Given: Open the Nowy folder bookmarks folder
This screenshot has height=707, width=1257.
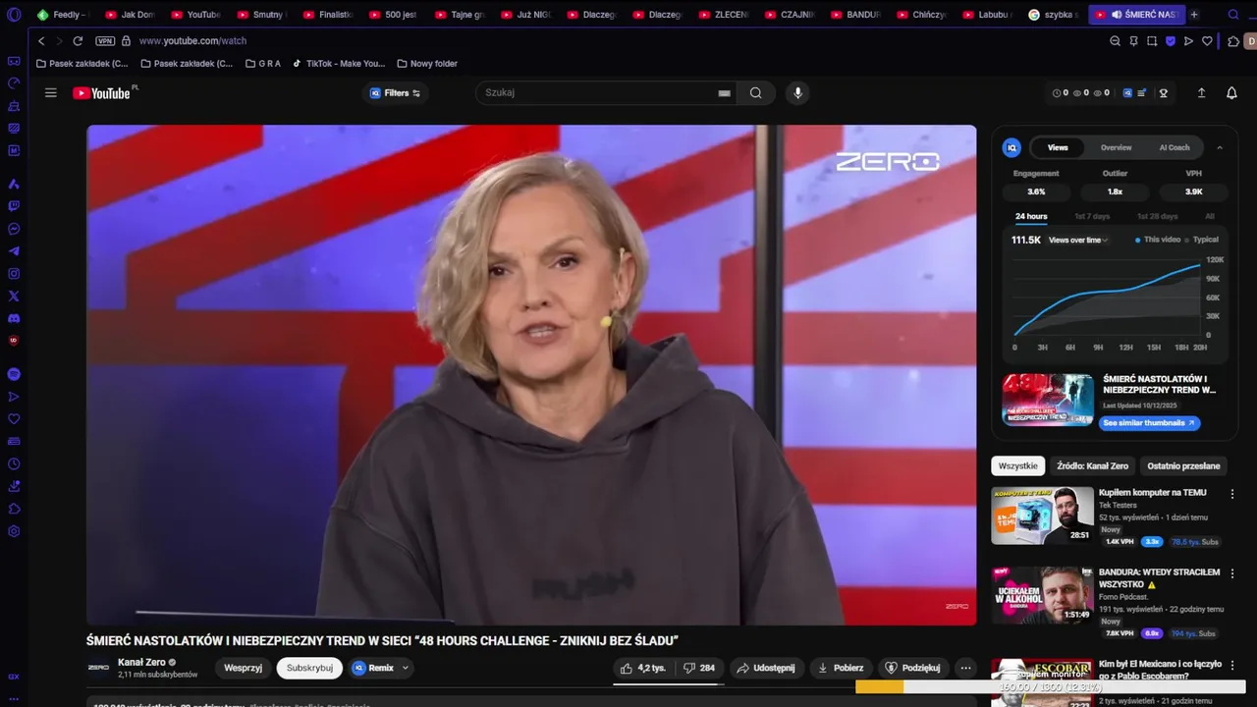Looking at the screenshot, I should point(427,64).
